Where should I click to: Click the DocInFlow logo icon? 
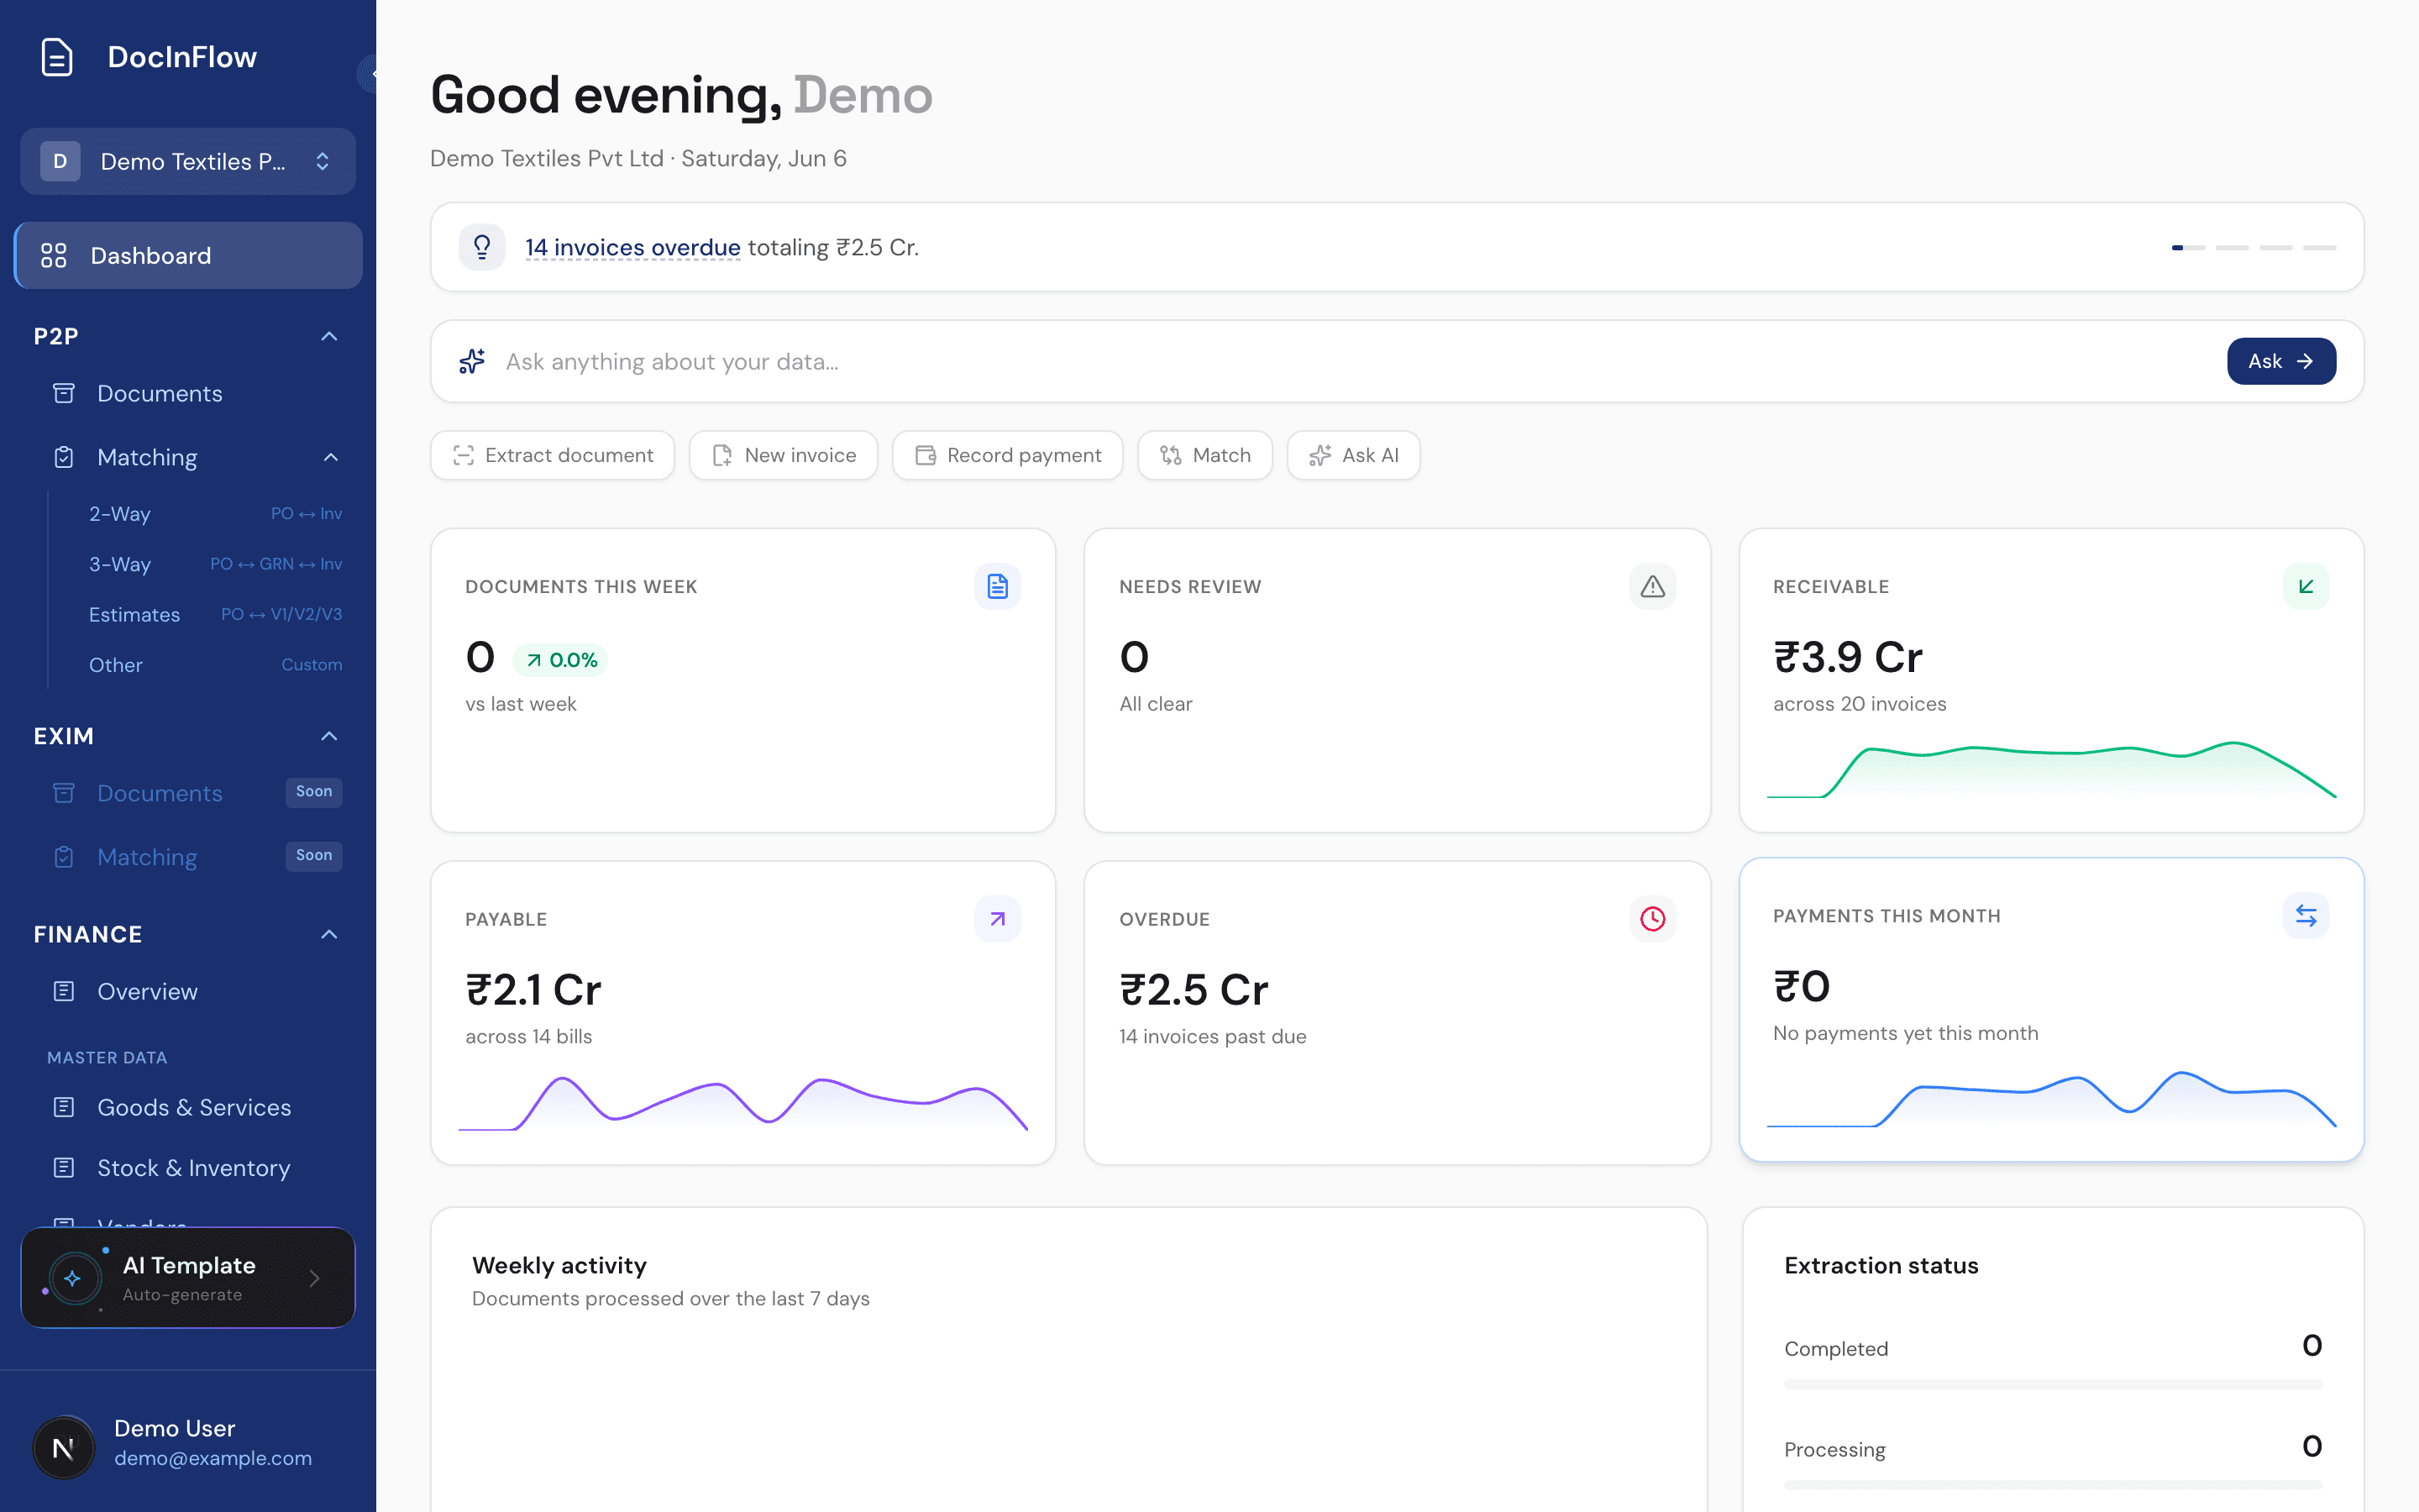point(57,57)
